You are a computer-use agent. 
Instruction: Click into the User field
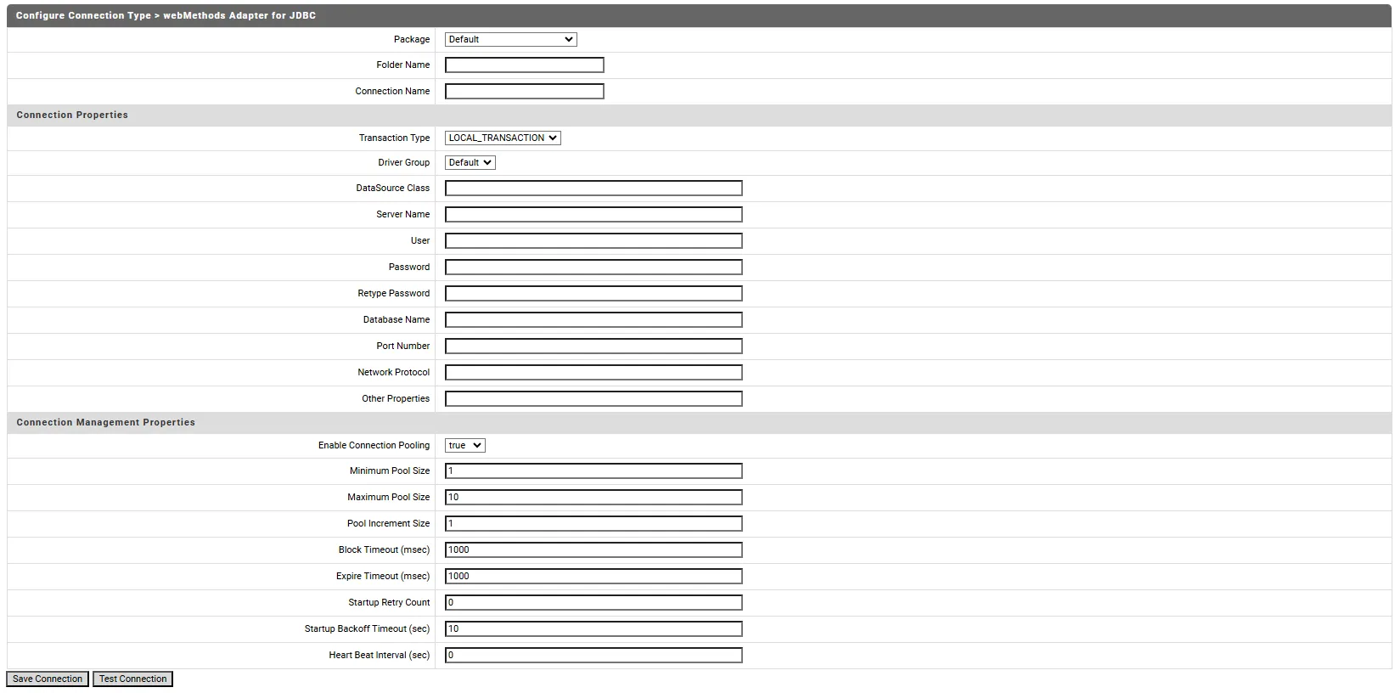click(593, 240)
